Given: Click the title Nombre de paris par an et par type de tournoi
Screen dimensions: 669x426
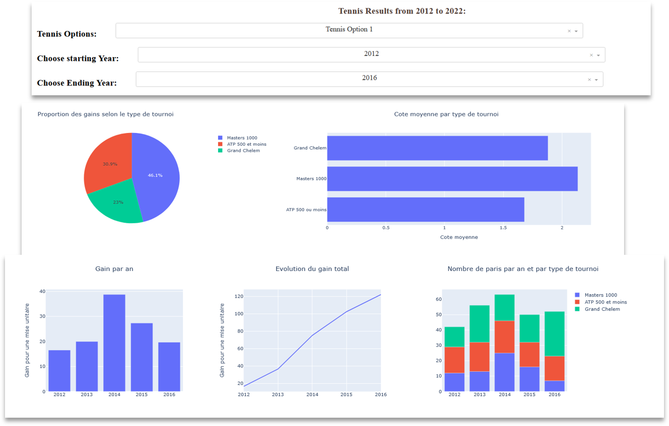Looking at the screenshot, I should pyautogui.click(x=523, y=269).
